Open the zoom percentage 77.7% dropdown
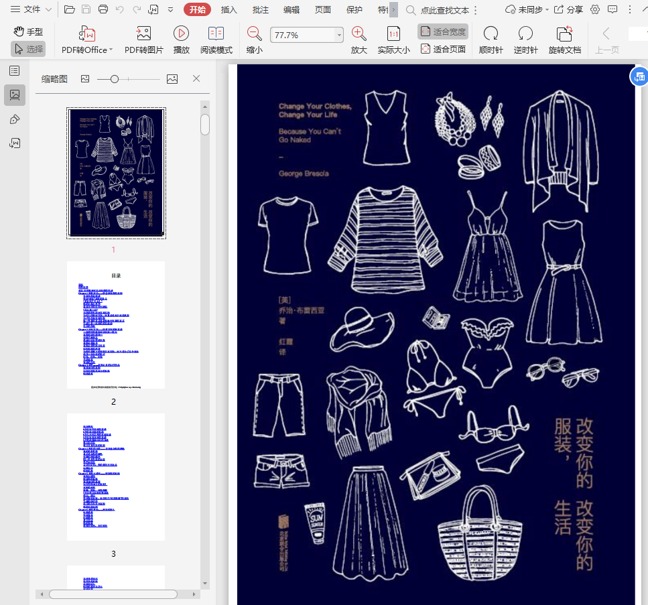This screenshot has height=605, width=648. 339,35
